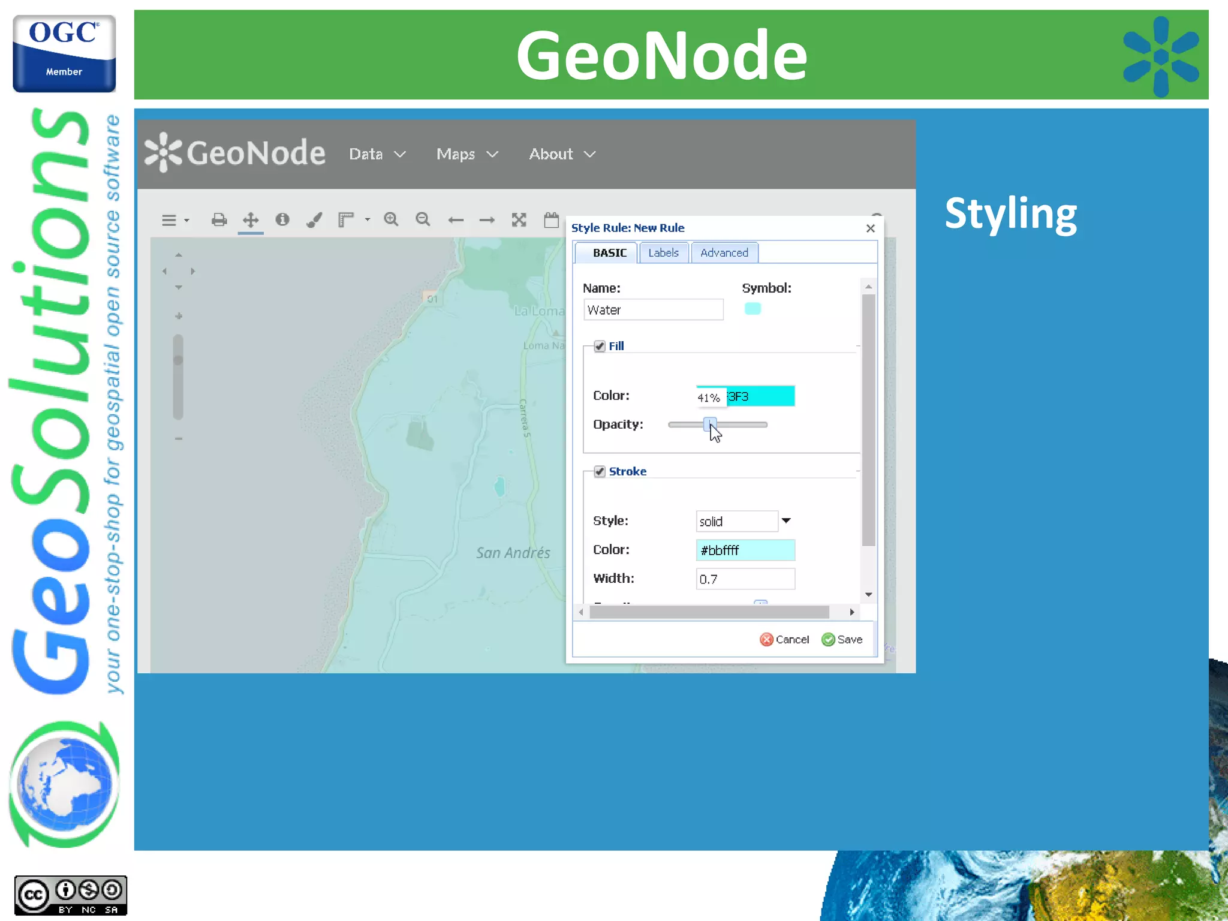The height and width of the screenshot is (921, 1228).
Task: Go to previous map extent arrow
Action: coord(456,220)
